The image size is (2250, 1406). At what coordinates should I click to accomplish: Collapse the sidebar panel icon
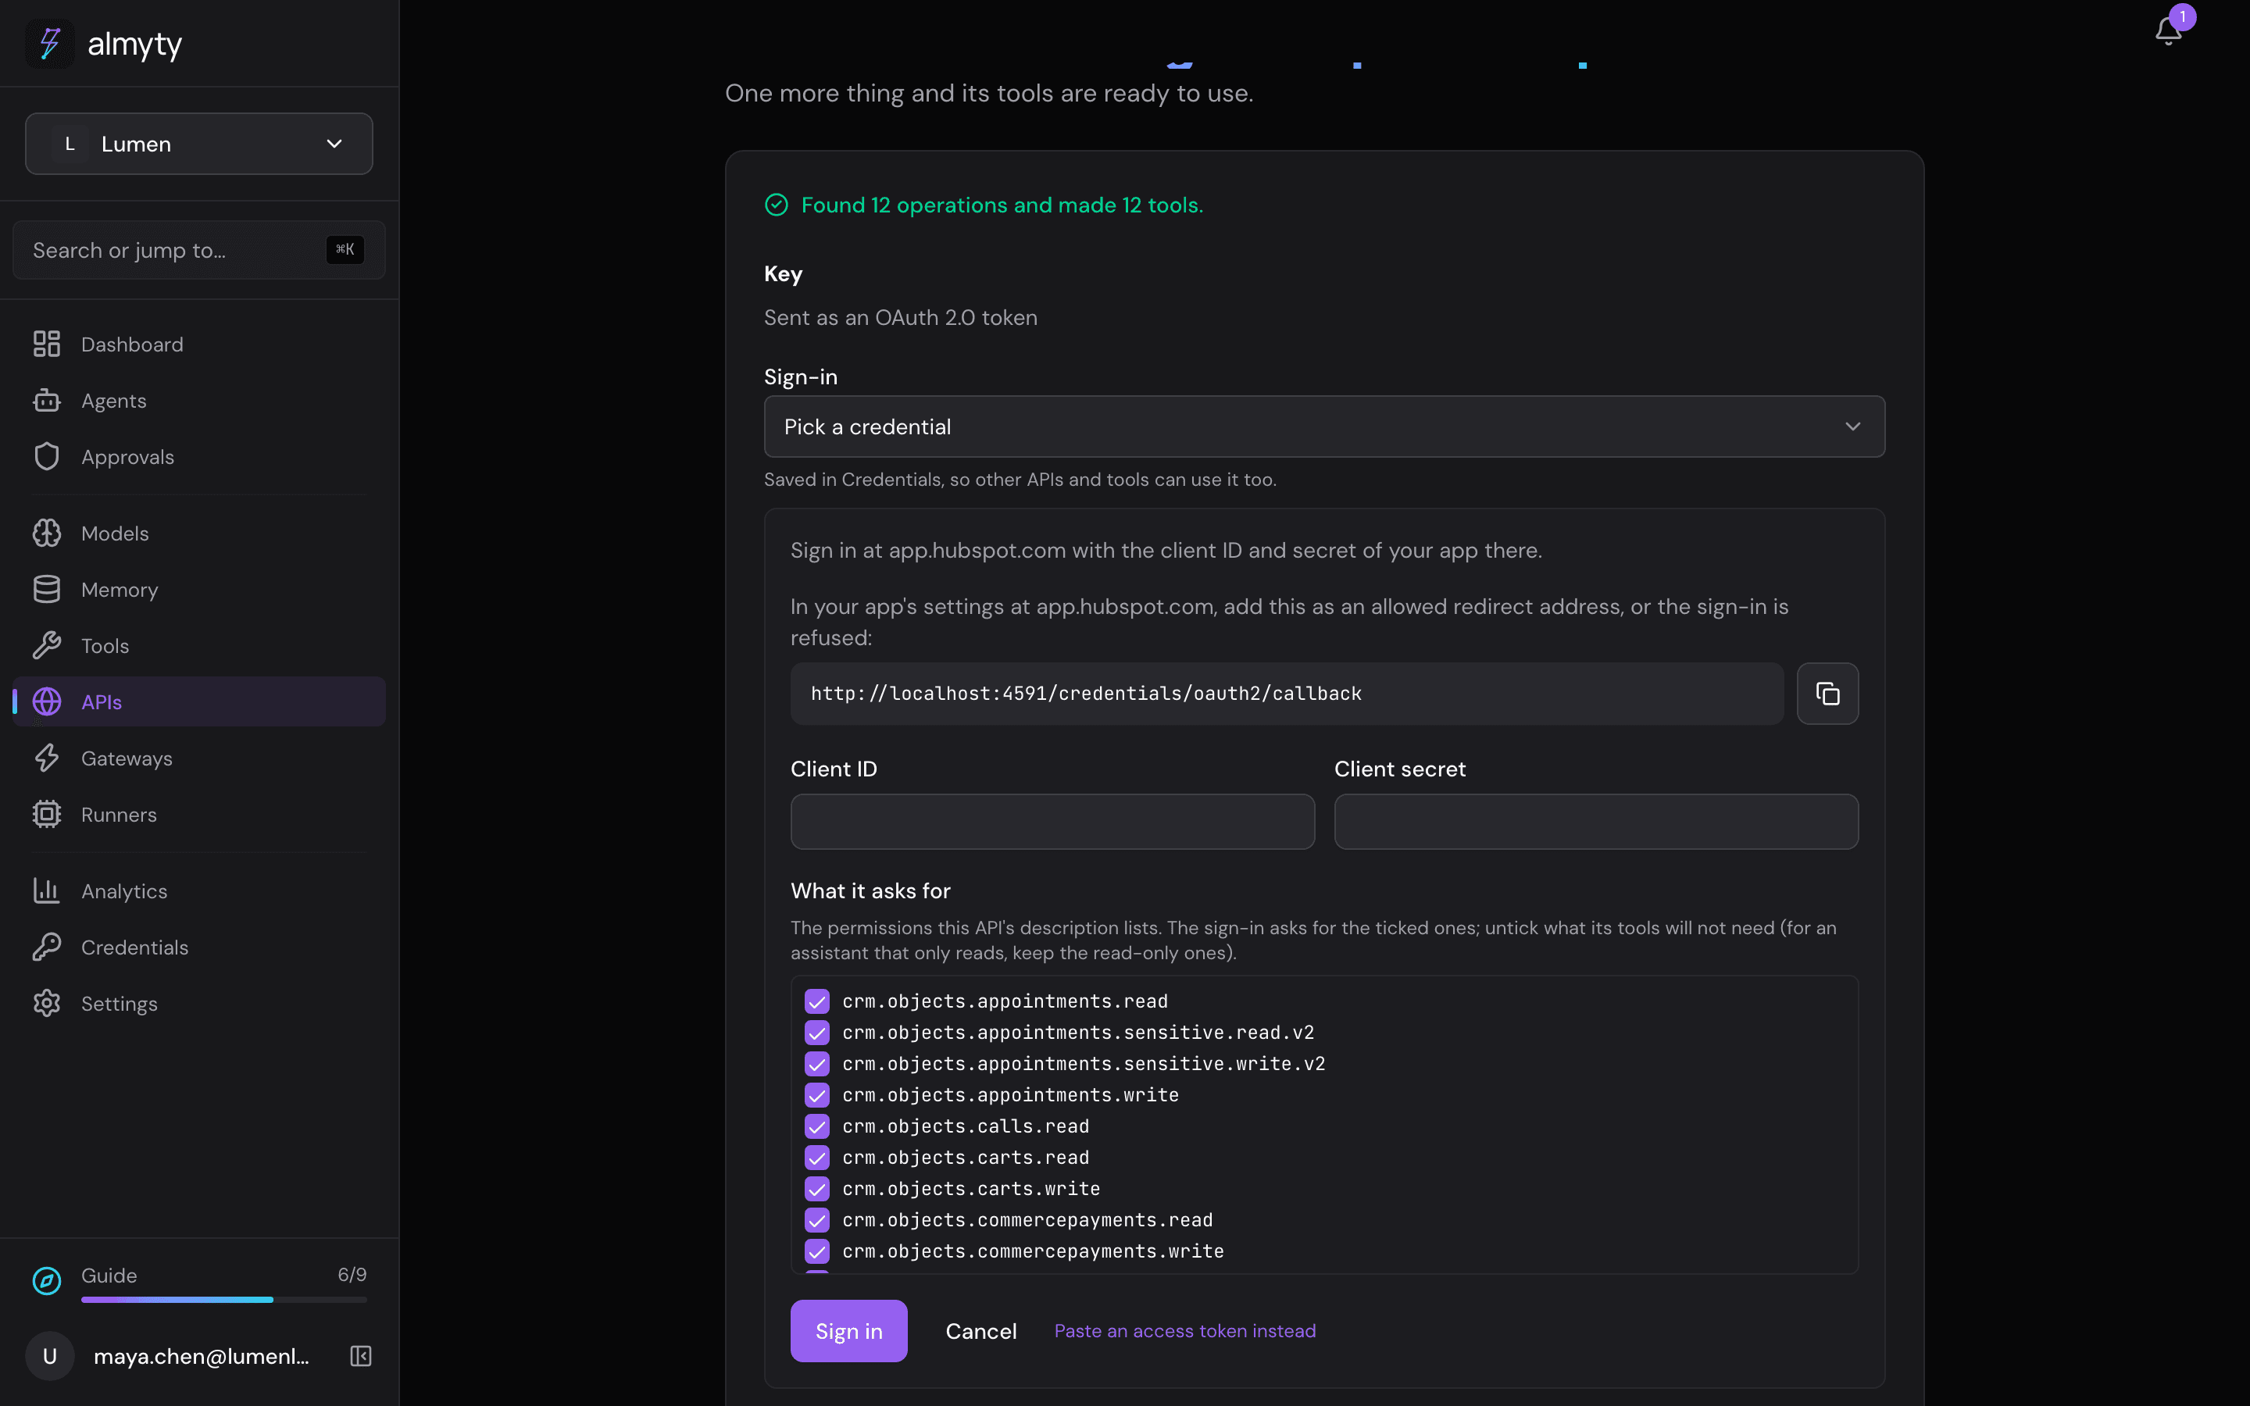pyautogui.click(x=361, y=1356)
